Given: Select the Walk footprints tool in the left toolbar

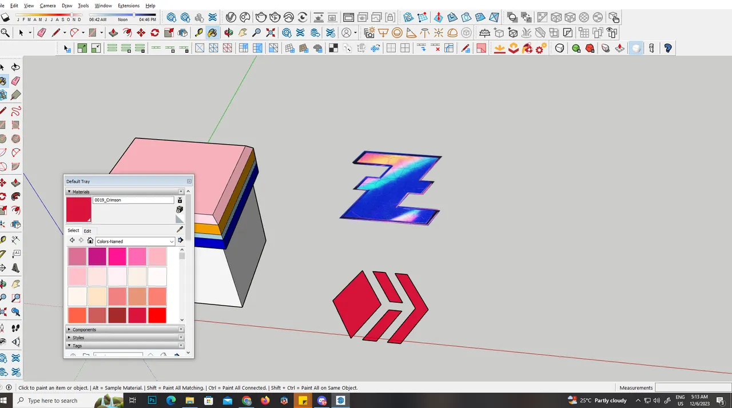Looking at the screenshot, I should click(15, 328).
